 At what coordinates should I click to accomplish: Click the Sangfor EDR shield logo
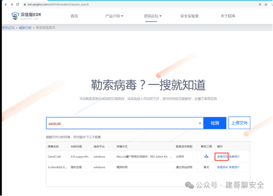(x=15, y=16)
